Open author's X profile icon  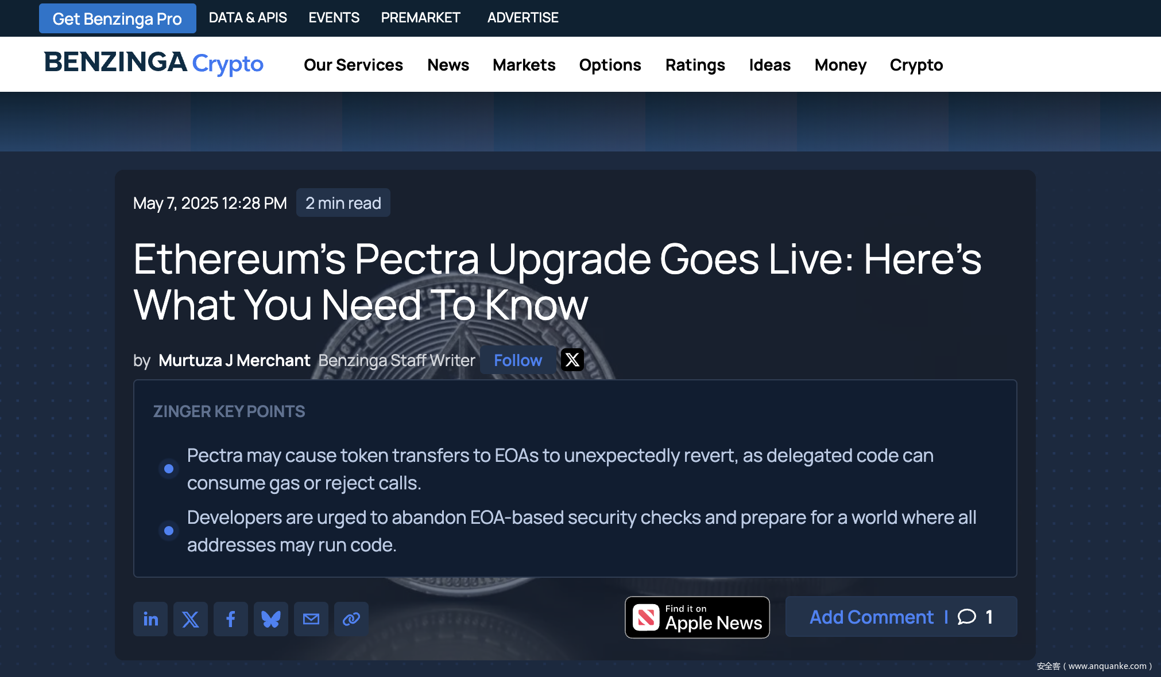click(x=572, y=360)
